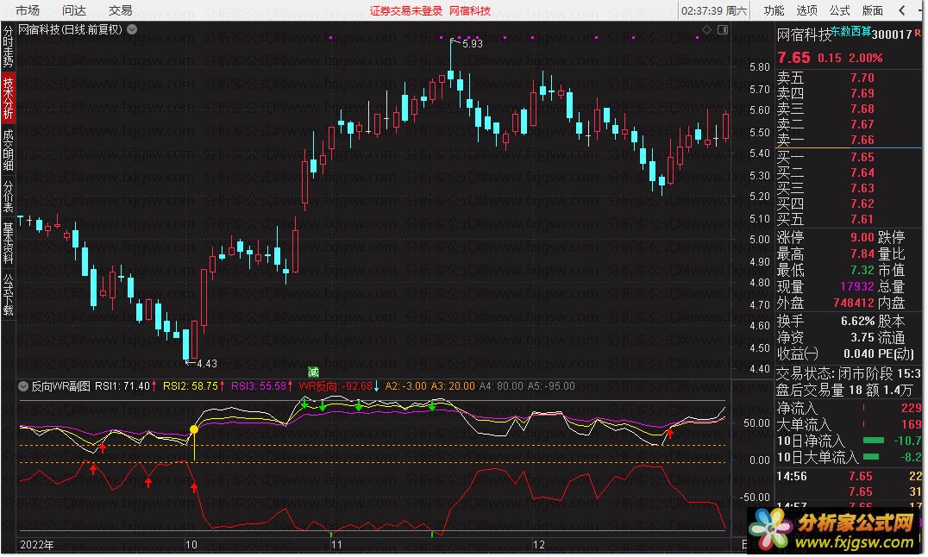Click the 净流入 row
The height and width of the screenshot is (557, 928).
[x=849, y=408]
